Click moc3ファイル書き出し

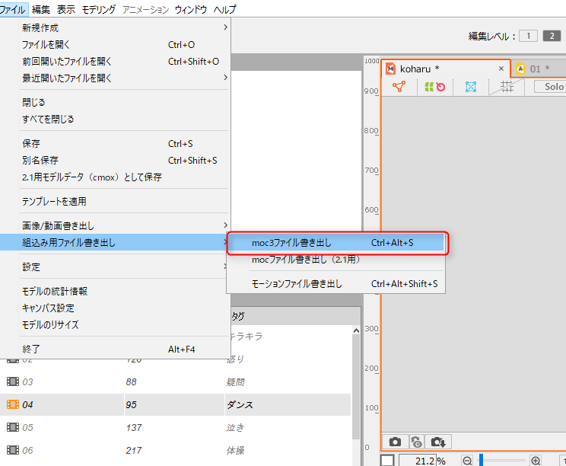click(x=336, y=243)
